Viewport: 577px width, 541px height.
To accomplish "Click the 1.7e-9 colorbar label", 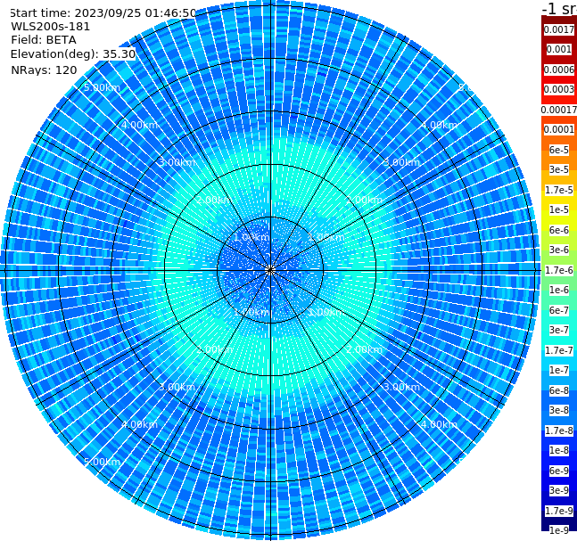I will point(559,511).
